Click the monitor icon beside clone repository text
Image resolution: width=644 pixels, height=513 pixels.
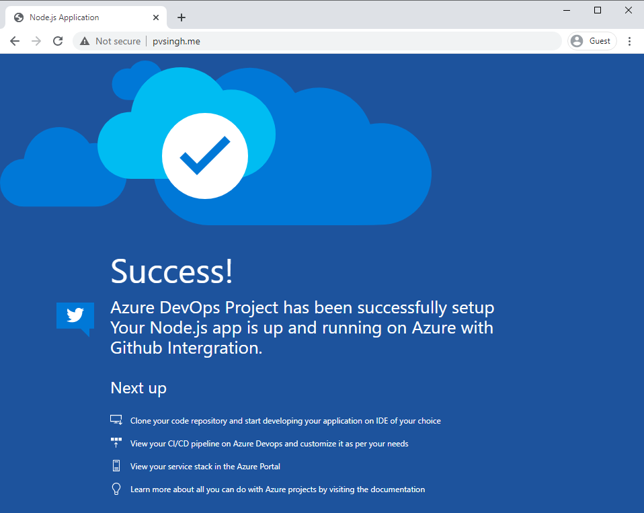[116, 419]
